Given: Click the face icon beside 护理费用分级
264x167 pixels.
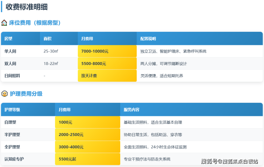Looking at the screenshot, I should [x=4, y=94].
